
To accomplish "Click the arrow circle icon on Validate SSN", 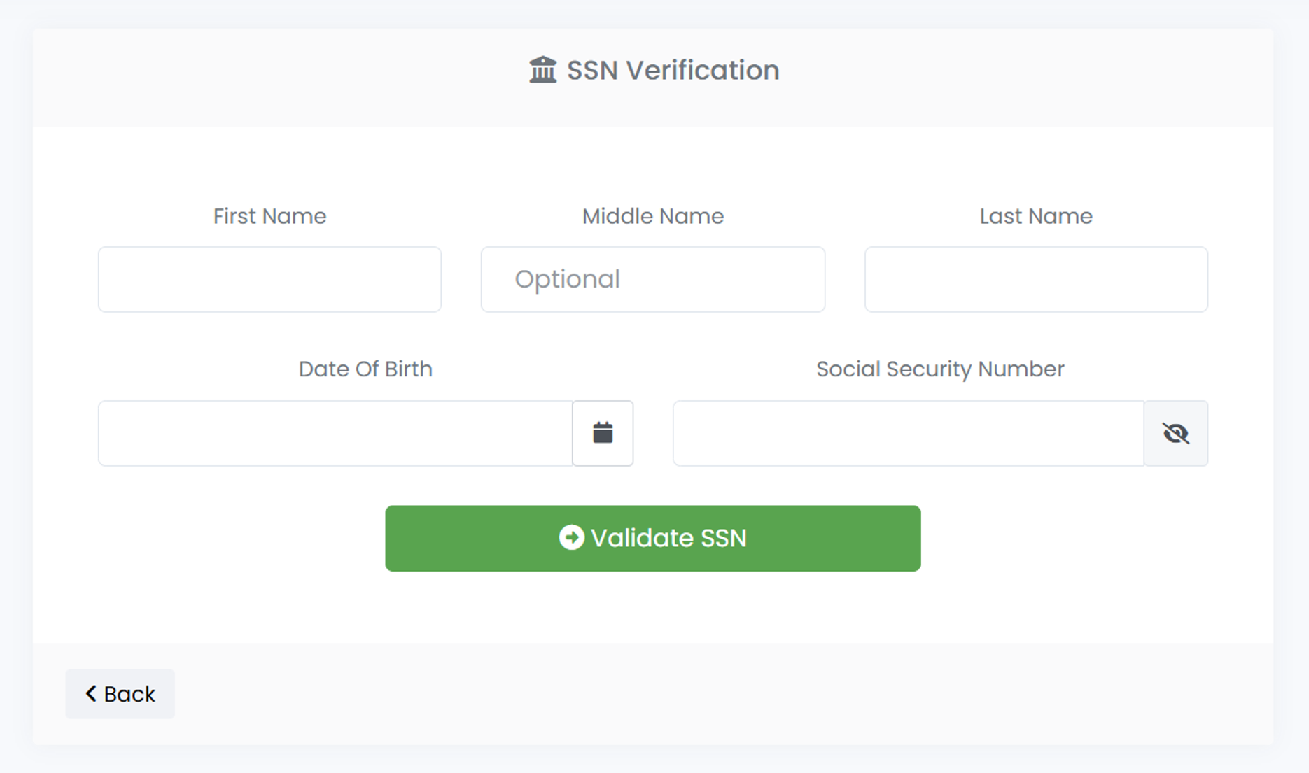I will tap(571, 538).
